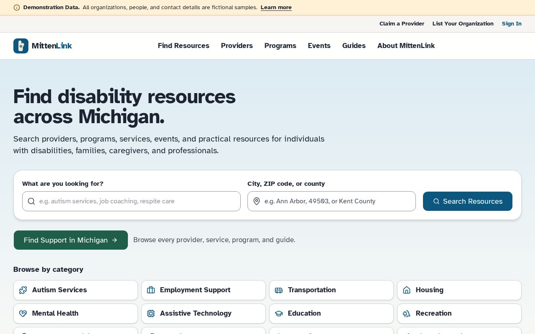Click the info icon in the demonstration banner
Viewport: 535px width, 334px height.
pos(17,8)
